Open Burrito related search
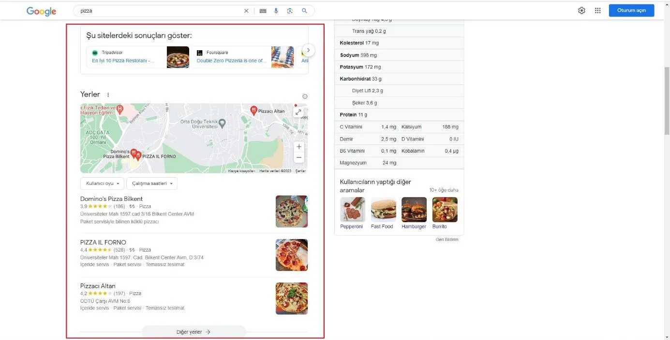The image size is (670, 340). 445,213
